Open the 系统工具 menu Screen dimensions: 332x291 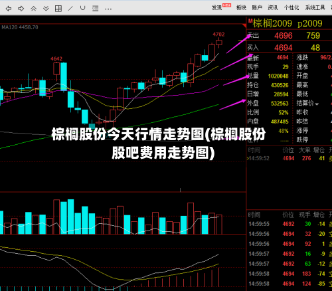[x=315, y=8]
